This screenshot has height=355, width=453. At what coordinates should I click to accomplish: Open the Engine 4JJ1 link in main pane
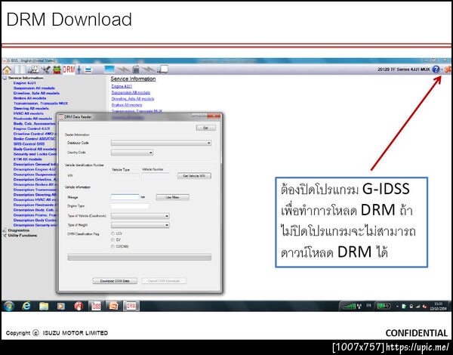coord(122,86)
